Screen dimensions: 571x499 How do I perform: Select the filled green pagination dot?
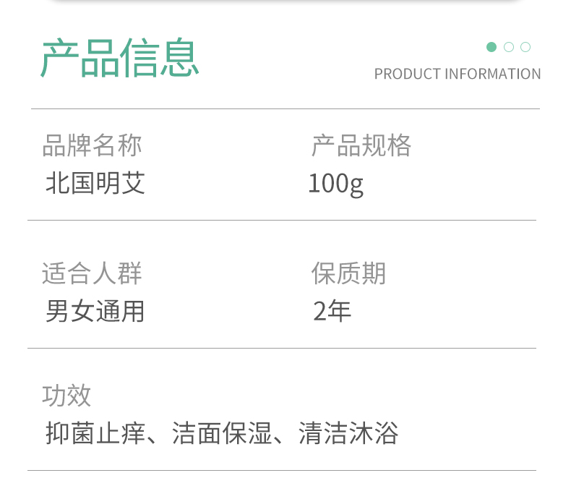(x=491, y=47)
